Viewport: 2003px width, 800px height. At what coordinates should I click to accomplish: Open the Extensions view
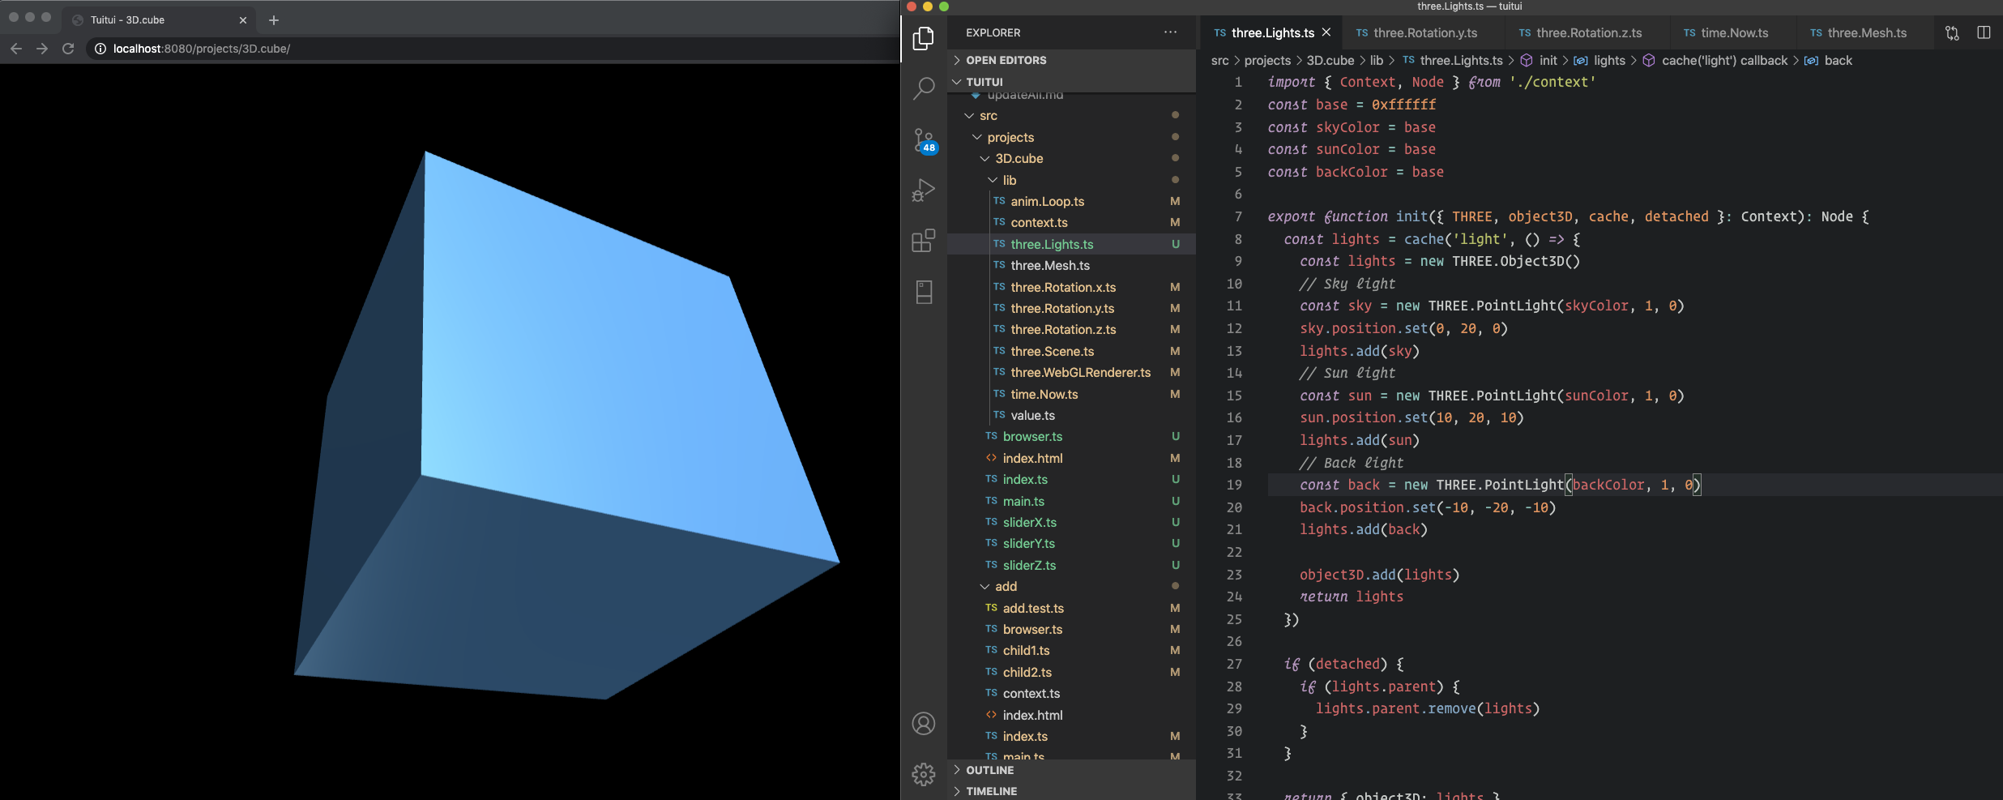click(923, 241)
